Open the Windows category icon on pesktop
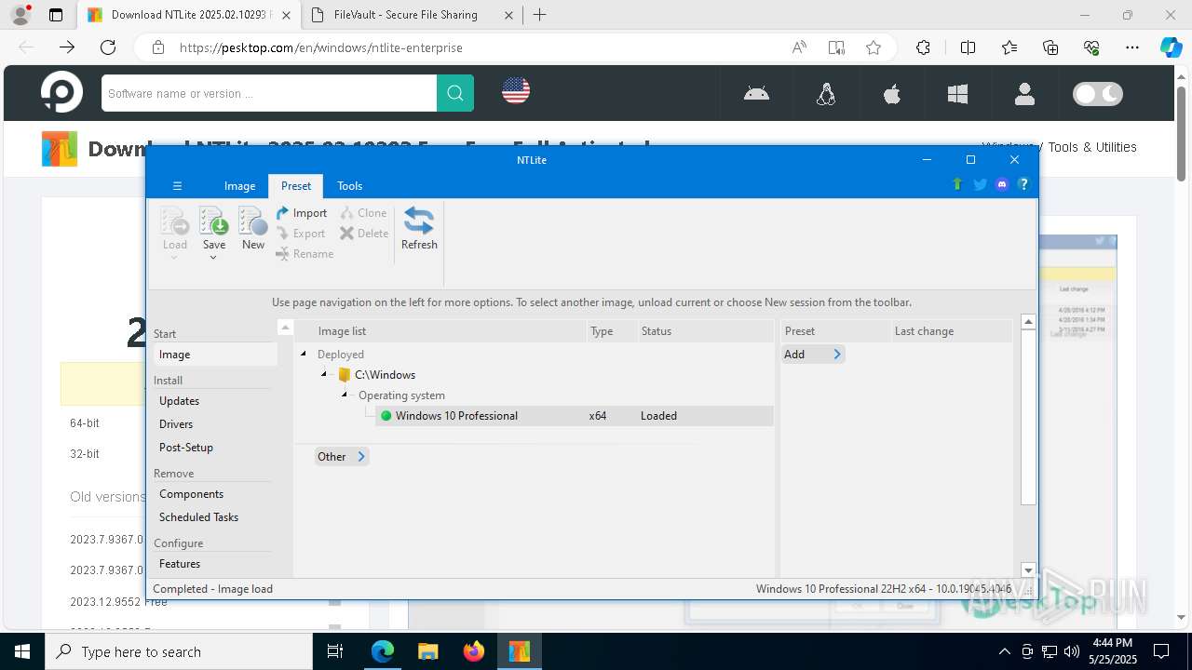Image resolution: width=1192 pixels, height=670 pixels. [957, 93]
